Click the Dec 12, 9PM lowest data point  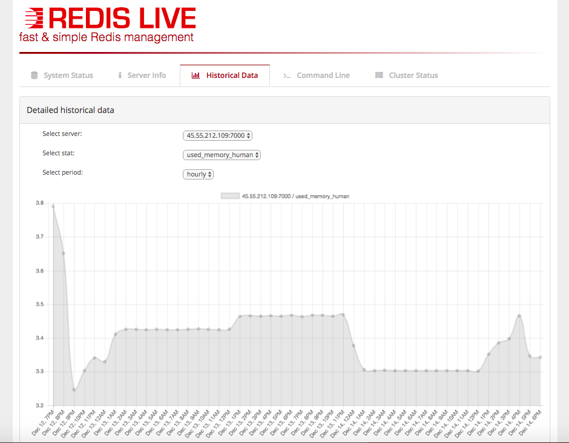(74, 390)
